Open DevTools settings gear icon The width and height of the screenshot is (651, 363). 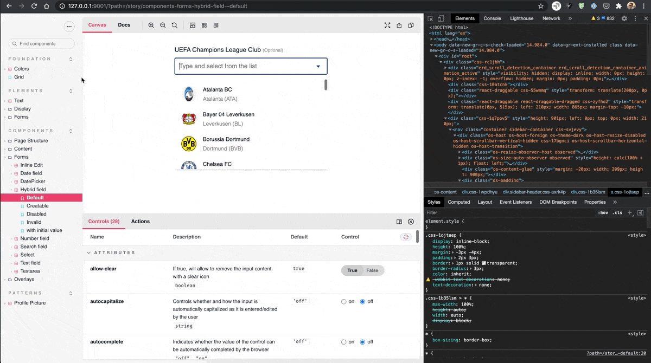coord(624,18)
